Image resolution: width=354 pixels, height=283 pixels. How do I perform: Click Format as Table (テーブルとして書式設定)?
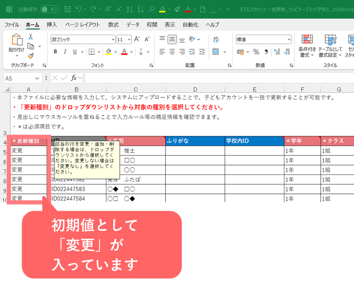(x=330, y=45)
